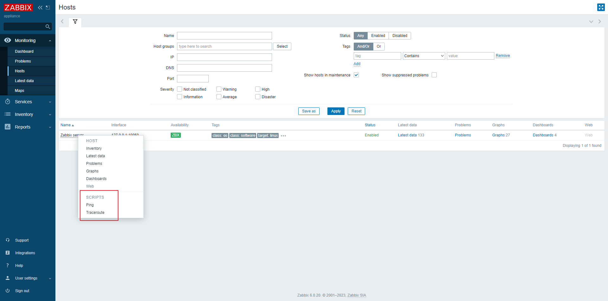This screenshot has height=301, width=608.
Task: Click the Inventory list icon
Action: coord(8,114)
